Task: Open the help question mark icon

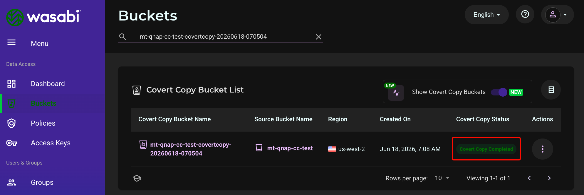Action: 525,14
